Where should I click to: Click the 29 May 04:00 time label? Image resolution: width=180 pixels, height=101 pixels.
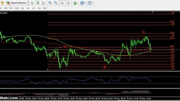pos(31,98)
